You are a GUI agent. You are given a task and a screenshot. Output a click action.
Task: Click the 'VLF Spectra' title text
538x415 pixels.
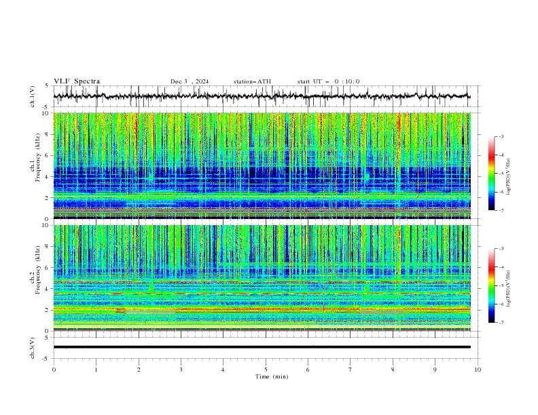pos(77,81)
